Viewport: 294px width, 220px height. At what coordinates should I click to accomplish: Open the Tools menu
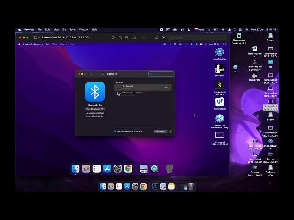click(x=73, y=29)
